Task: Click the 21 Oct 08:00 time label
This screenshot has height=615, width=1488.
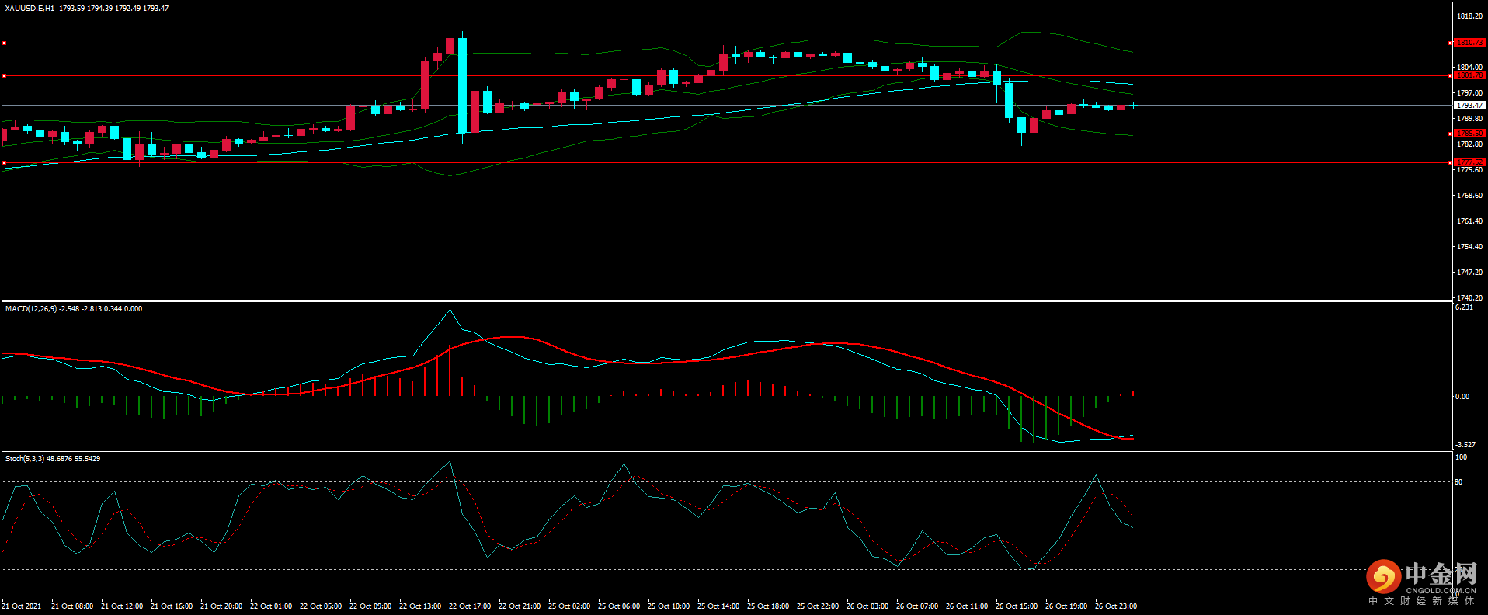Action: coord(72,606)
